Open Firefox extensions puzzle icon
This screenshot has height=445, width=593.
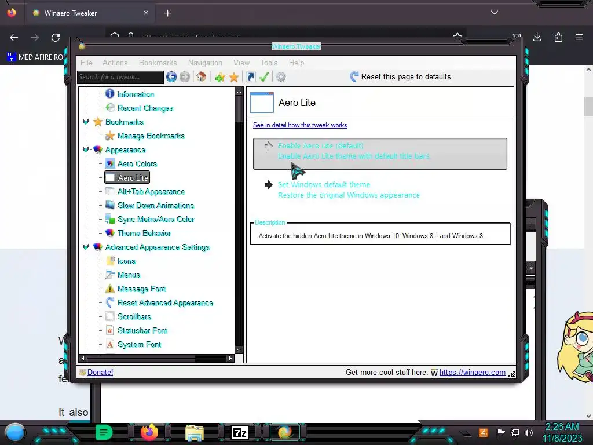pos(558,37)
